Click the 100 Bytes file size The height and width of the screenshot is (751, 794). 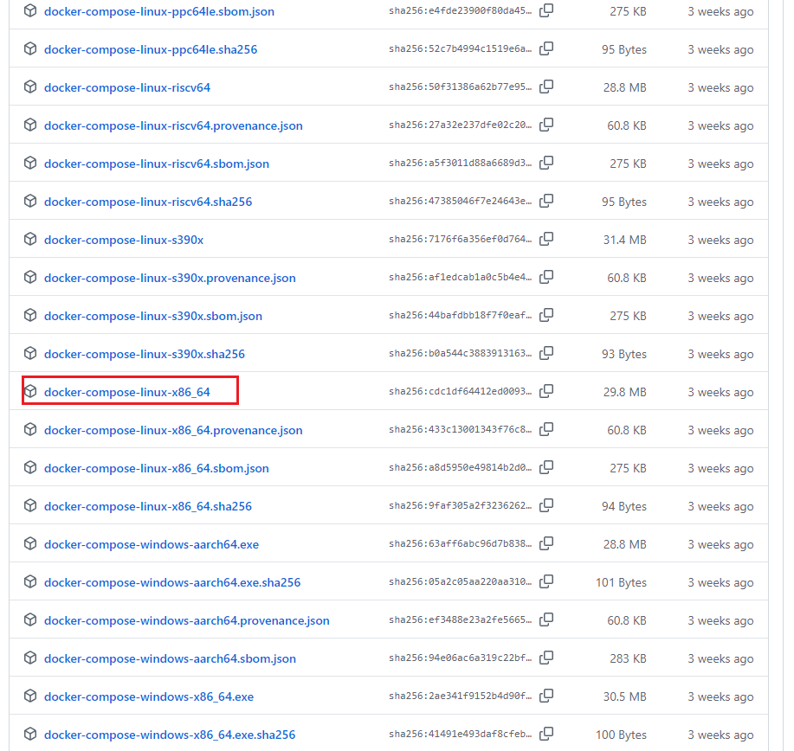pyautogui.click(x=622, y=735)
